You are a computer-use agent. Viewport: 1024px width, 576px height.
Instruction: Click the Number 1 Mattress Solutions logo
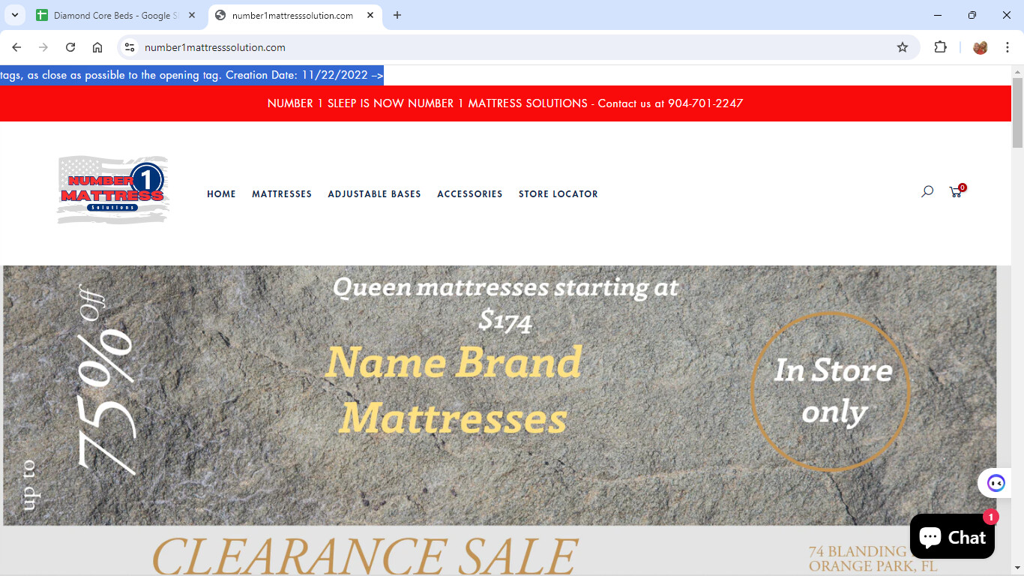(x=113, y=190)
